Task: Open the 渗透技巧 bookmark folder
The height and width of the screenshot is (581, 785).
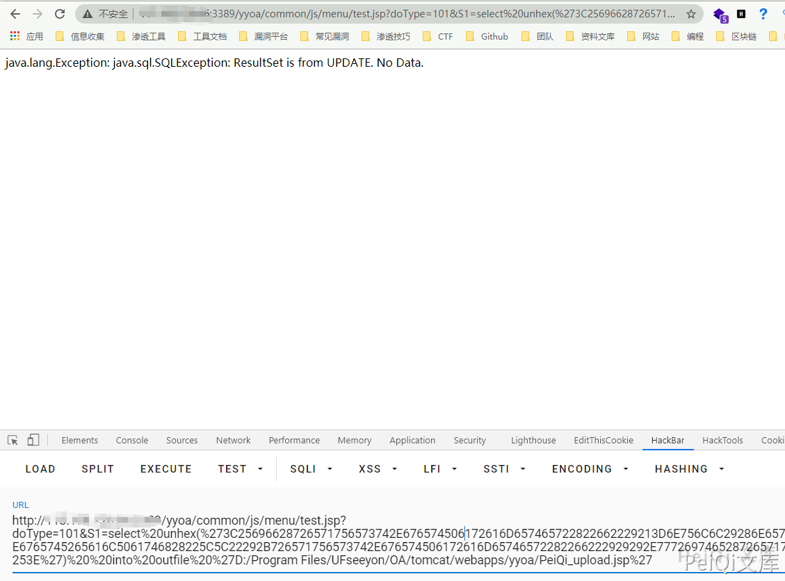Action: click(386, 36)
